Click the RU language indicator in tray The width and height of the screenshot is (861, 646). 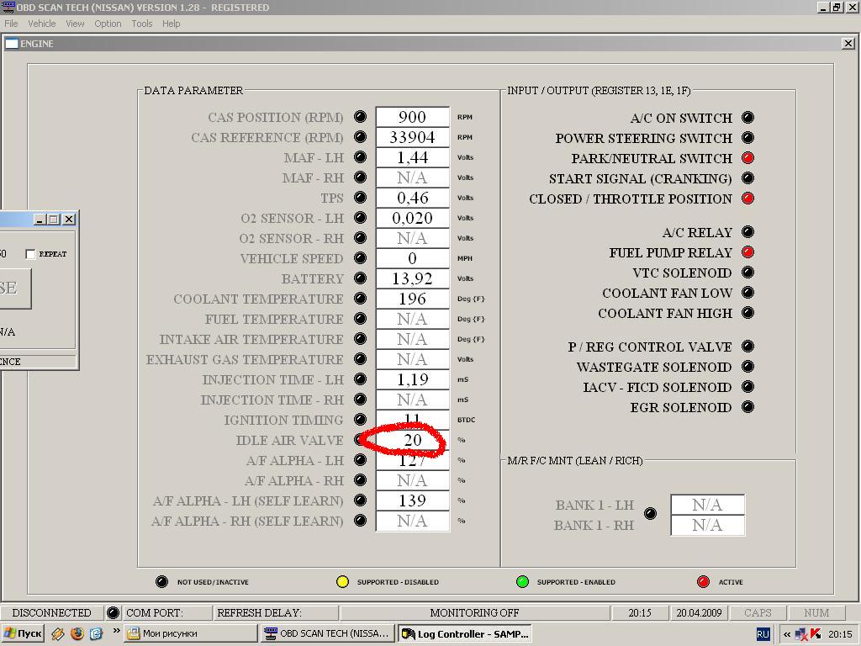(x=763, y=634)
